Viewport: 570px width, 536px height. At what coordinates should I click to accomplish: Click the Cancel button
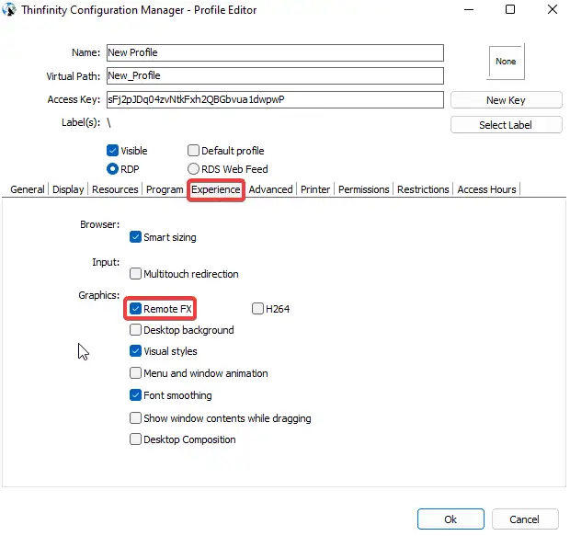(525, 519)
